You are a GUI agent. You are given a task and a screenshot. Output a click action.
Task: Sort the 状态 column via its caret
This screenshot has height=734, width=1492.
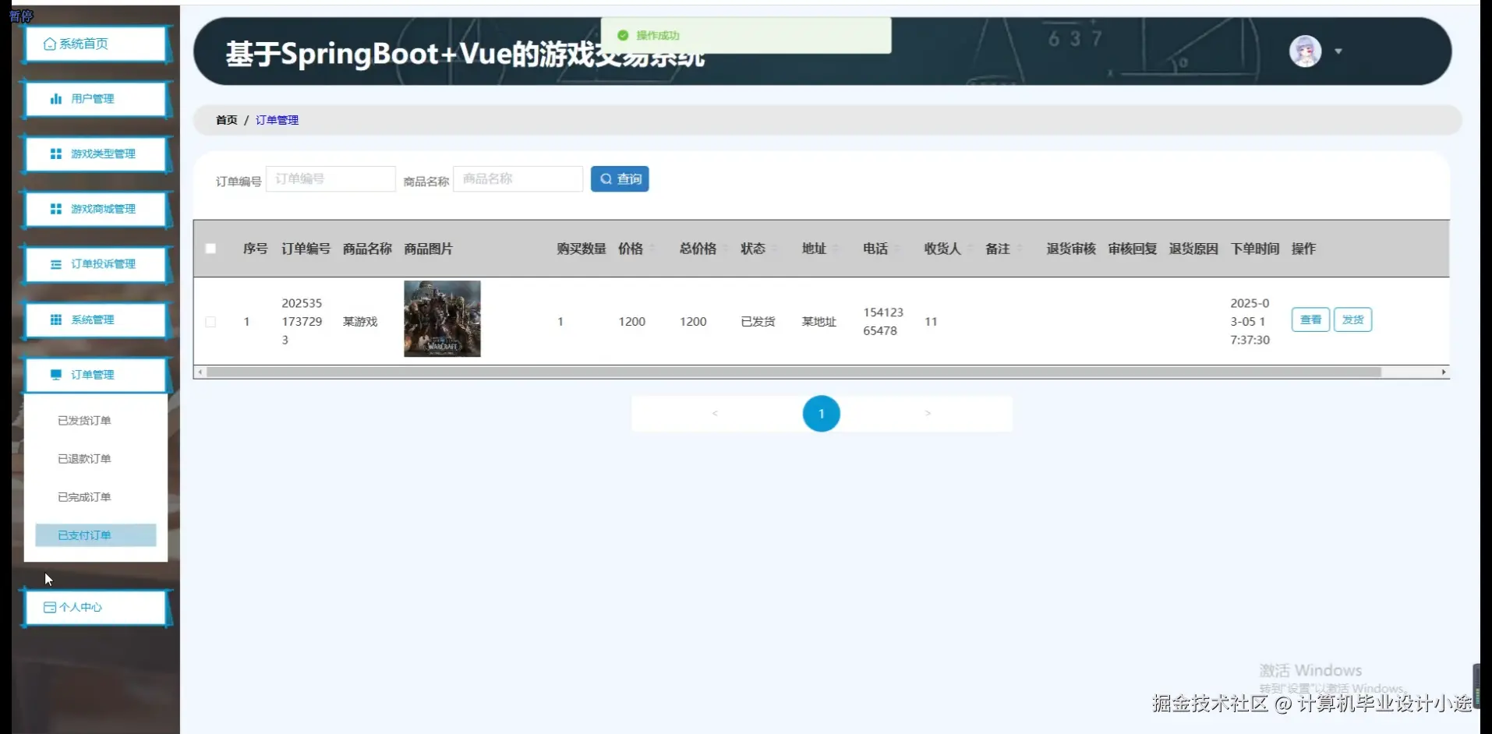point(775,249)
